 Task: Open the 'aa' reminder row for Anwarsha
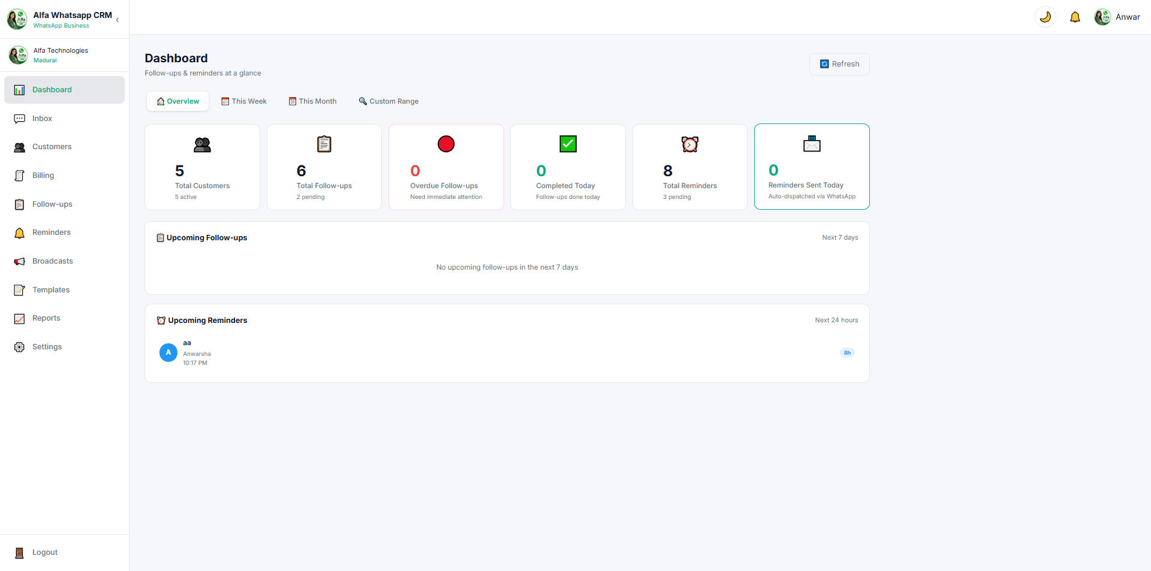coord(507,352)
